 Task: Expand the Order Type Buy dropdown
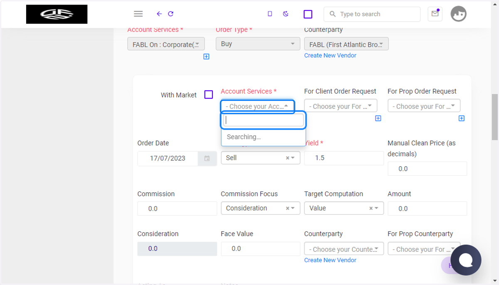tap(258, 44)
